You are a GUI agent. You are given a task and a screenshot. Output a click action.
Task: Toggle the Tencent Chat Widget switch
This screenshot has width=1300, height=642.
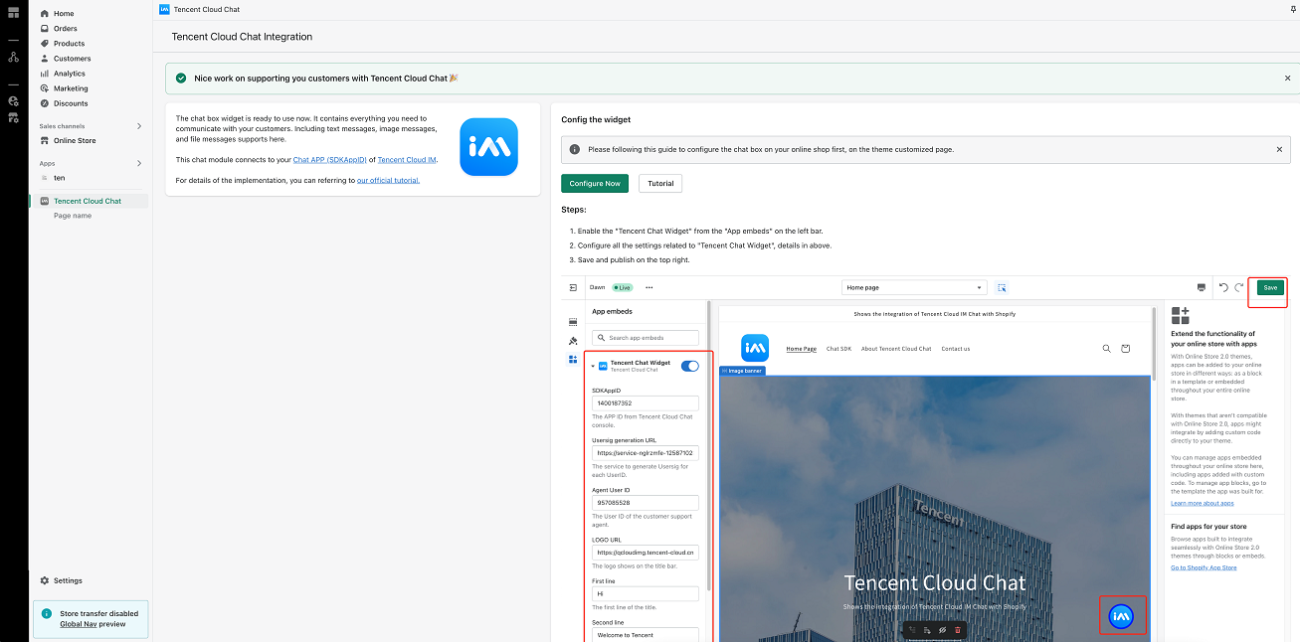(x=690, y=366)
